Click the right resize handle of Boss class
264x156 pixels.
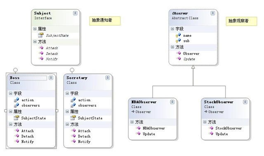coord(57,111)
